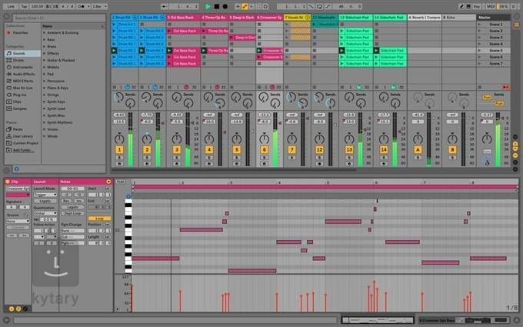Toggle the Automation Arm button
523x327 pixels.
pyautogui.click(x=245, y=6)
